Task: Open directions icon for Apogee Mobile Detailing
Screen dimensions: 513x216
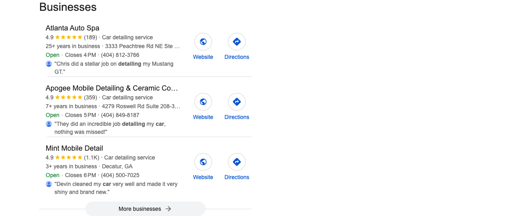Action: tap(237, 102)
